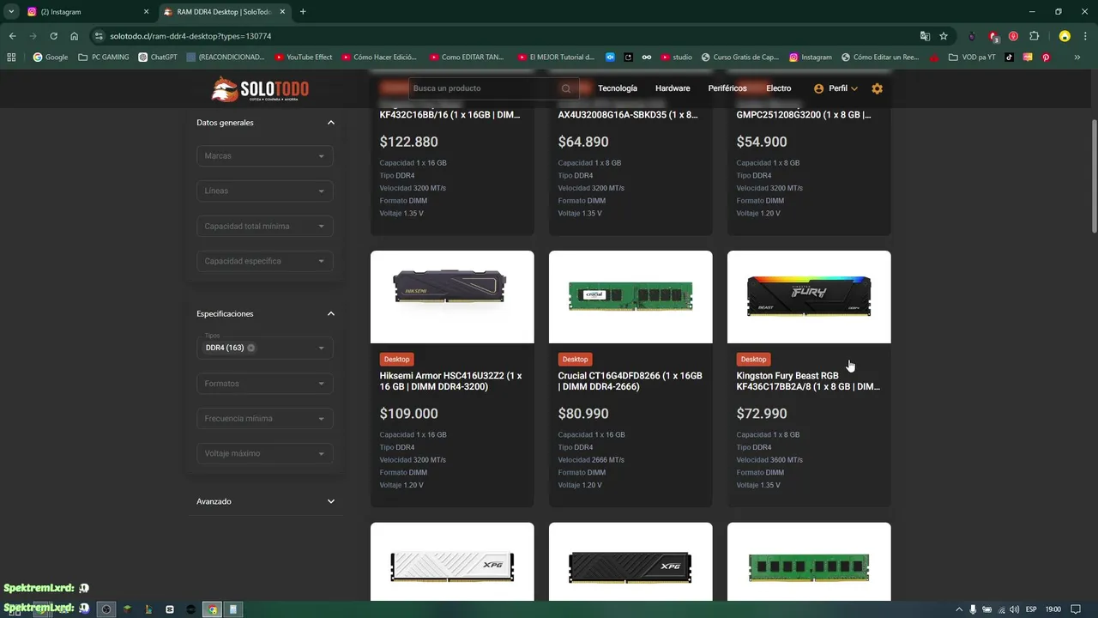View site information icon in address bar
The image size is (1098, 618).
[99, 36]
